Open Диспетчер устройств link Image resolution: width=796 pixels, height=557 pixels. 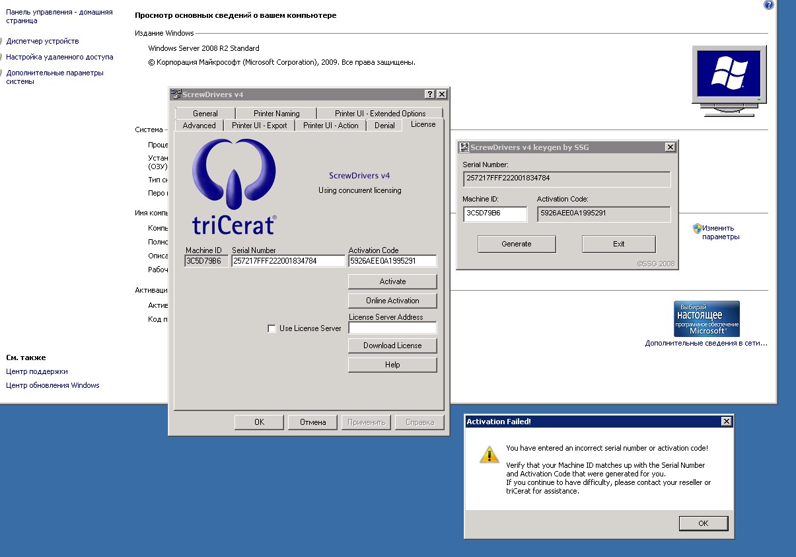click(x=42, y=41)
